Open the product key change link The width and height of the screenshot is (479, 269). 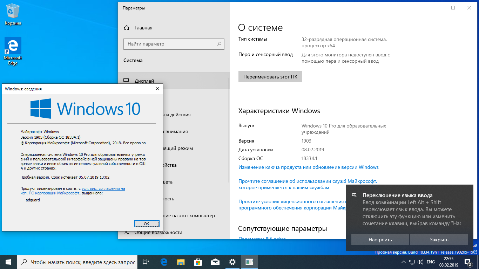[x=308, y=167]
